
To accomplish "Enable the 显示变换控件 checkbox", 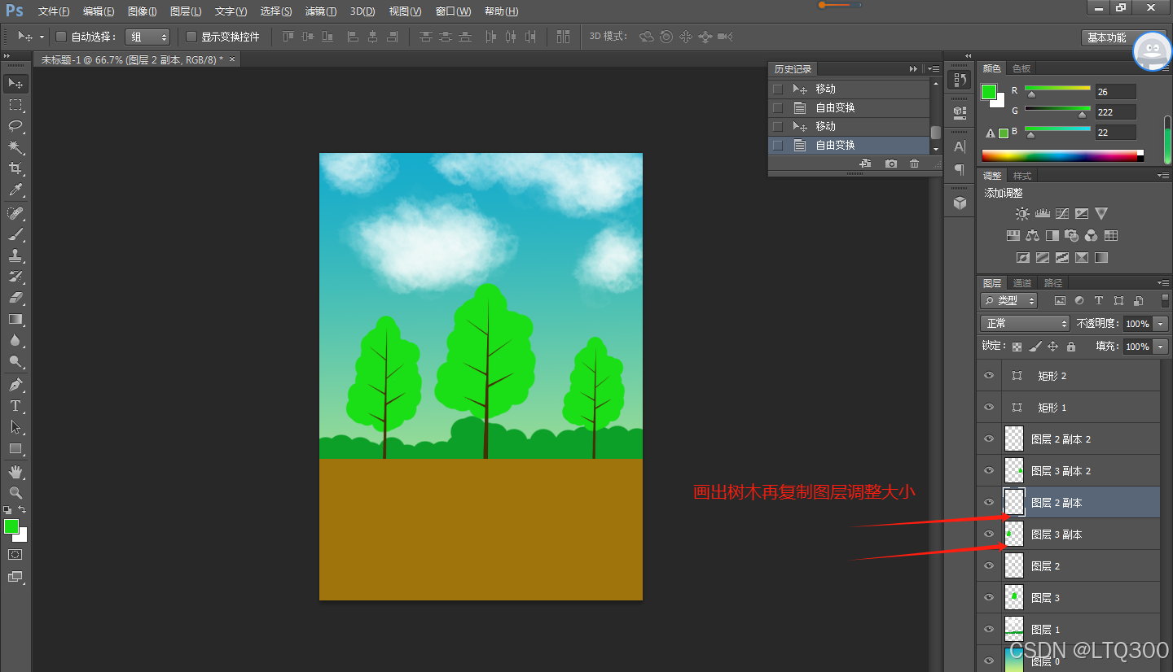I will pos(191,37).
